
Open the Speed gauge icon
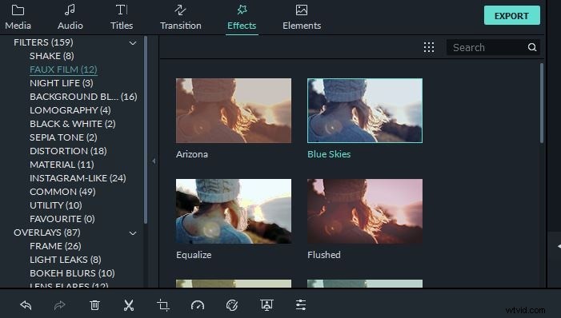point(198,305)
